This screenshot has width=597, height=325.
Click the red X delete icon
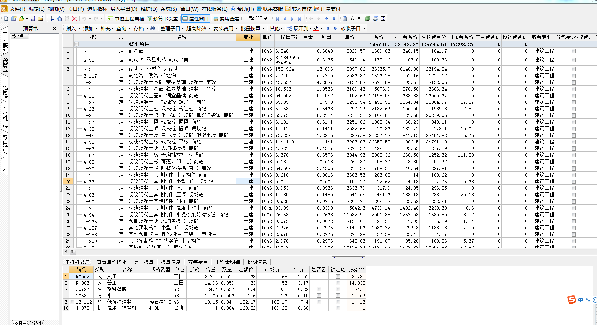click(74, 19)
